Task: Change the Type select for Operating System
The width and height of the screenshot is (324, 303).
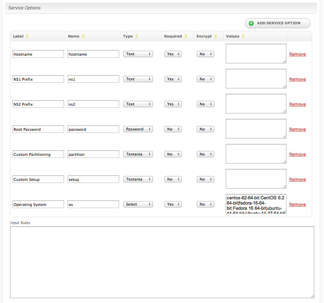Action: [x=138, y=205]
